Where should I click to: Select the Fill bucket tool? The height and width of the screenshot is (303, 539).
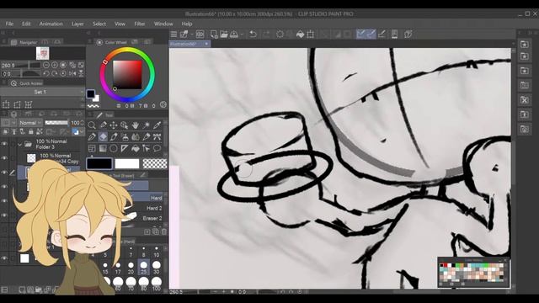136,148
